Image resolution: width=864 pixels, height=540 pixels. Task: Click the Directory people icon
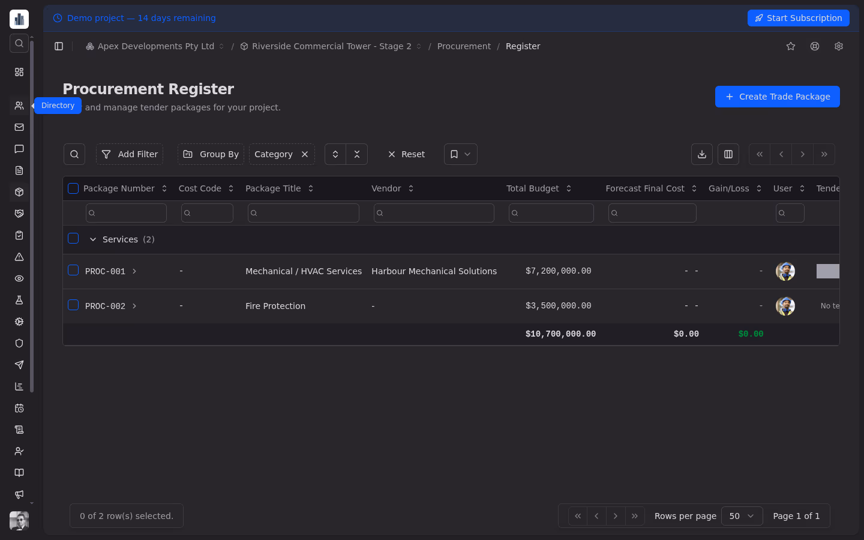(x=19, y=106)
